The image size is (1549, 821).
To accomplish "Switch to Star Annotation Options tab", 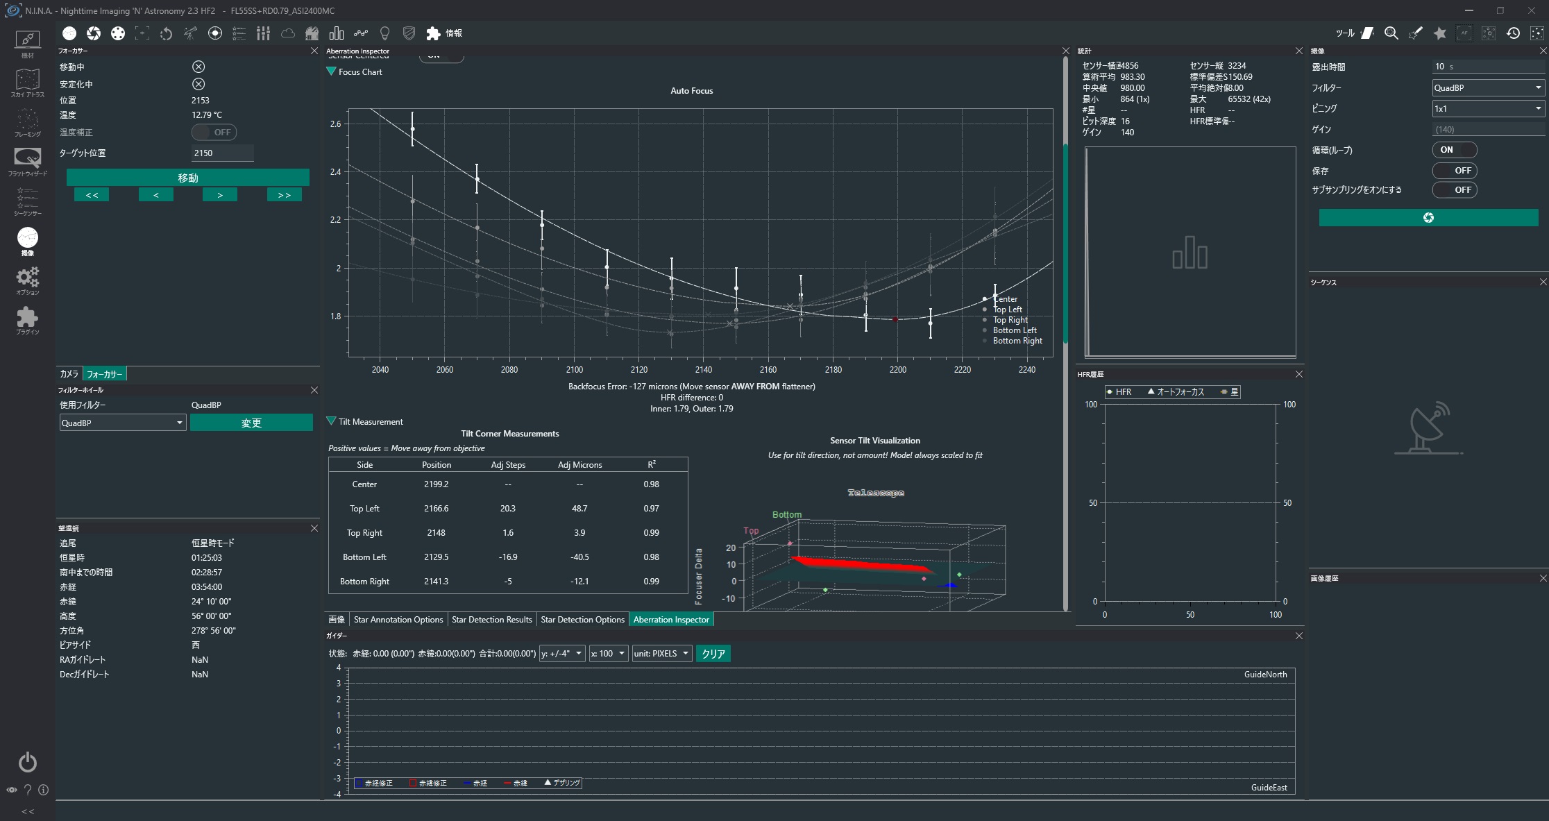I will 398,620.
